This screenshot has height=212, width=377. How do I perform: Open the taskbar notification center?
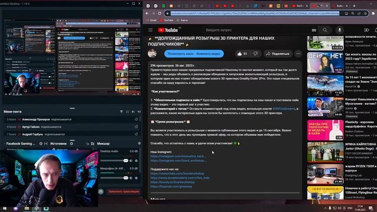click(371, 208)
